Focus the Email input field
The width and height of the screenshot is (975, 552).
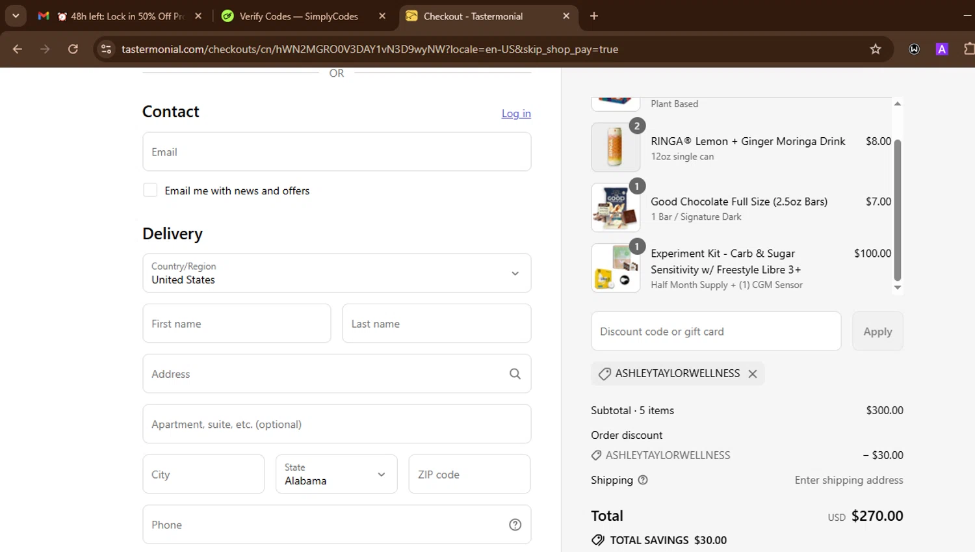click(x=337, y=152)
